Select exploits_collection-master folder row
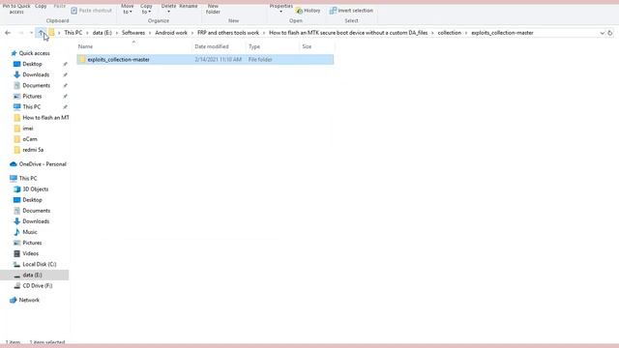The height and width of the screenshot is (348, 619). coord(205,60)
